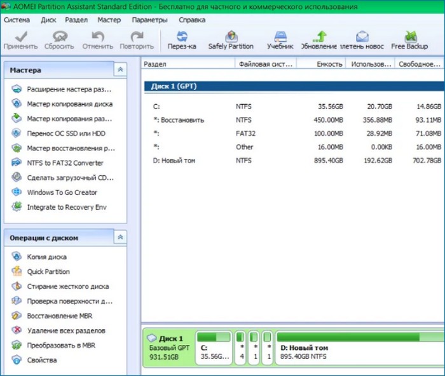This screenshot has width=445, height=376.
Task: Collapse the Мастера panel
Action: pyautogui.click(x=120, y=70)
